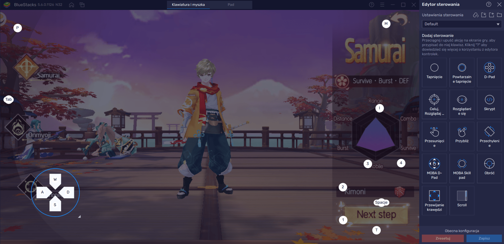Click the import controls icon
The height and width of the screenshot is (244, 504).
pos(484,15)
